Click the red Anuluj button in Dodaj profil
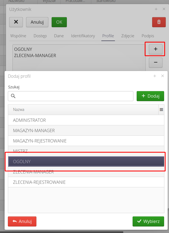 (22, 221)
